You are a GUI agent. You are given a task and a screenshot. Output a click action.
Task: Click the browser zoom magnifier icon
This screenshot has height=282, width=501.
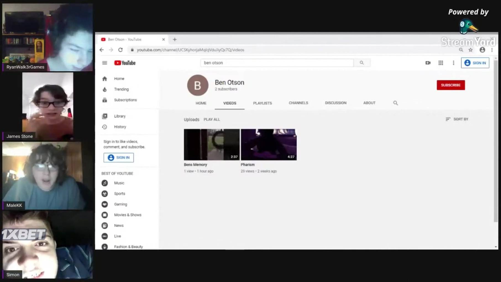coord(461,50)
